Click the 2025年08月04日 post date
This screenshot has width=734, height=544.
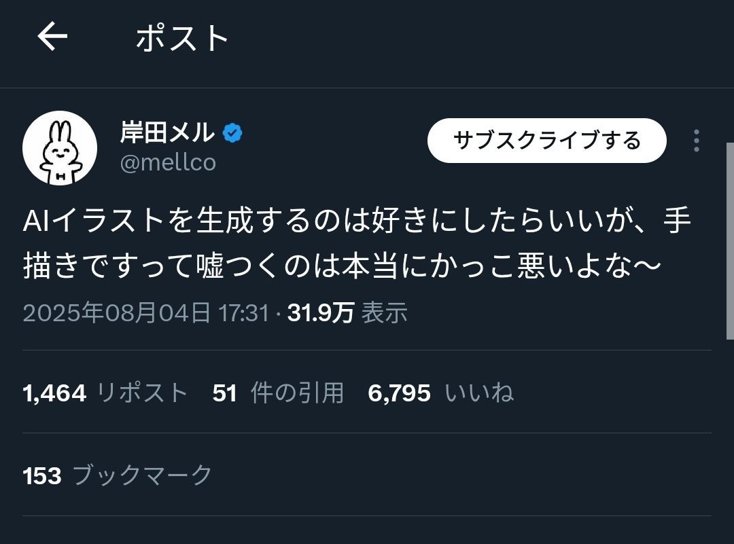pos(117,312)
